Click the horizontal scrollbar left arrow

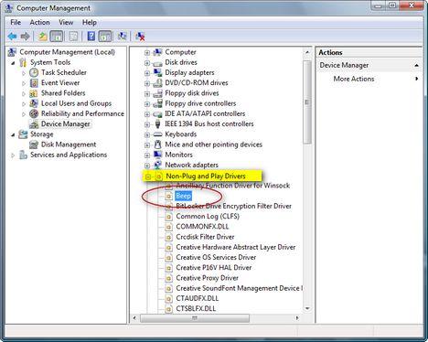pyautogui.click(x=134, y=318)
